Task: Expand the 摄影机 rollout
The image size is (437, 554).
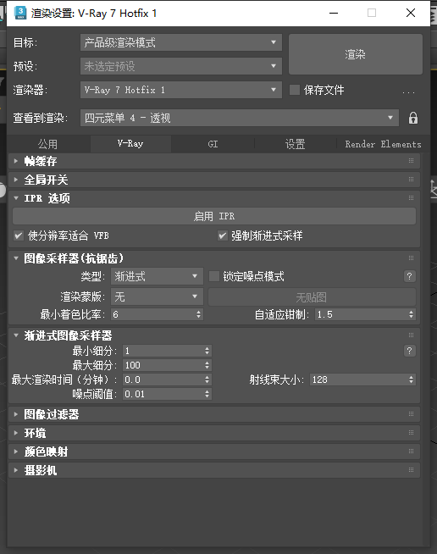Action: click(15, 470)
